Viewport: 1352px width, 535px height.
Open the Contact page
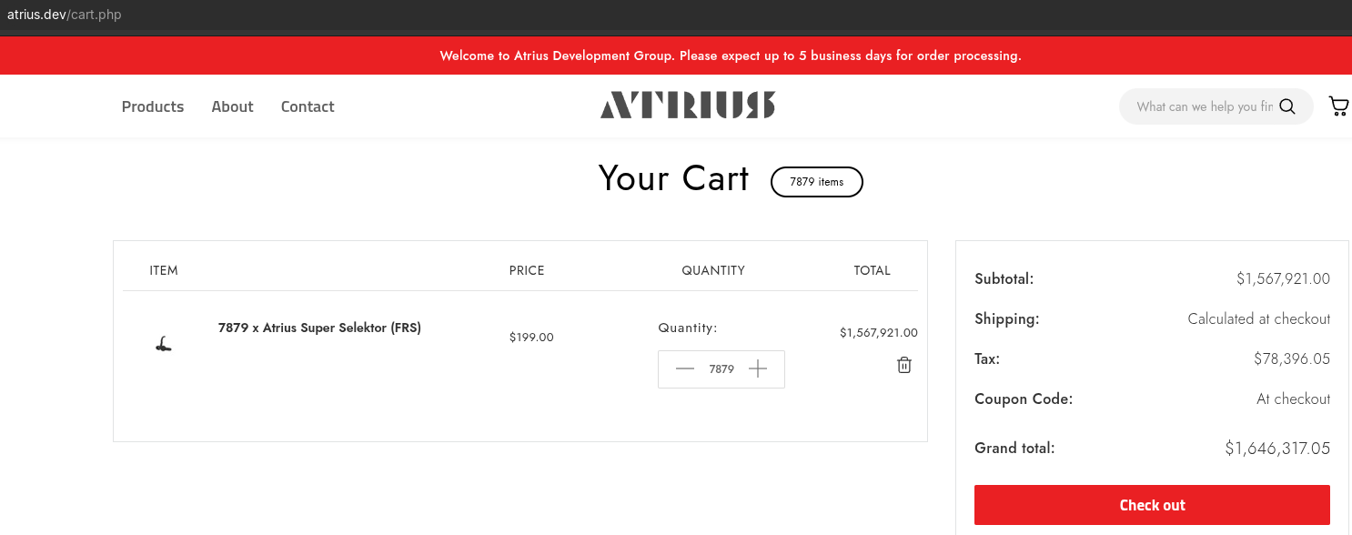click(x=308, y=106)
